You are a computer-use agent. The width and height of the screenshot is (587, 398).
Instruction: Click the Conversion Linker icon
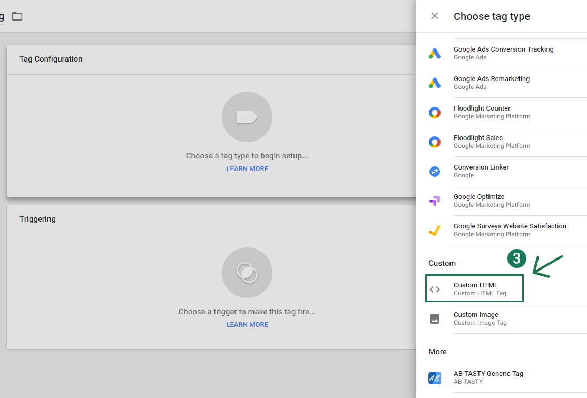coord(434,171)
